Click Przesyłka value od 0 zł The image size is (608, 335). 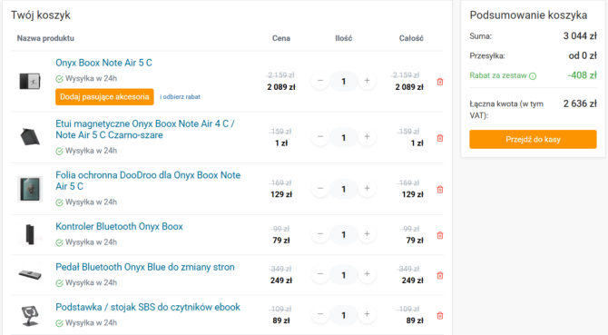tap(583, 55)
